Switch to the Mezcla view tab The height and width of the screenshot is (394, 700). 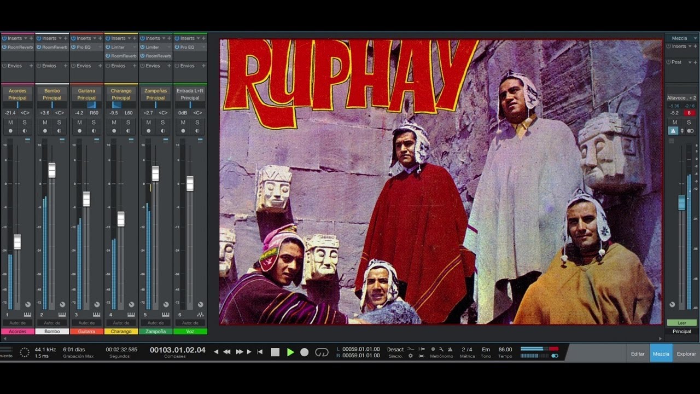click(661, 354)
